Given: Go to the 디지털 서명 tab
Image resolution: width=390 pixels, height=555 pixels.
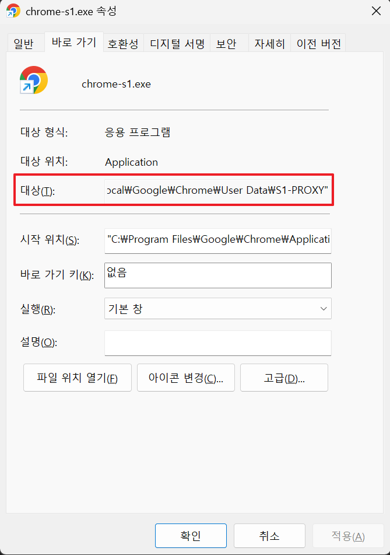Looking at the screenshot, I should point(177,44).
